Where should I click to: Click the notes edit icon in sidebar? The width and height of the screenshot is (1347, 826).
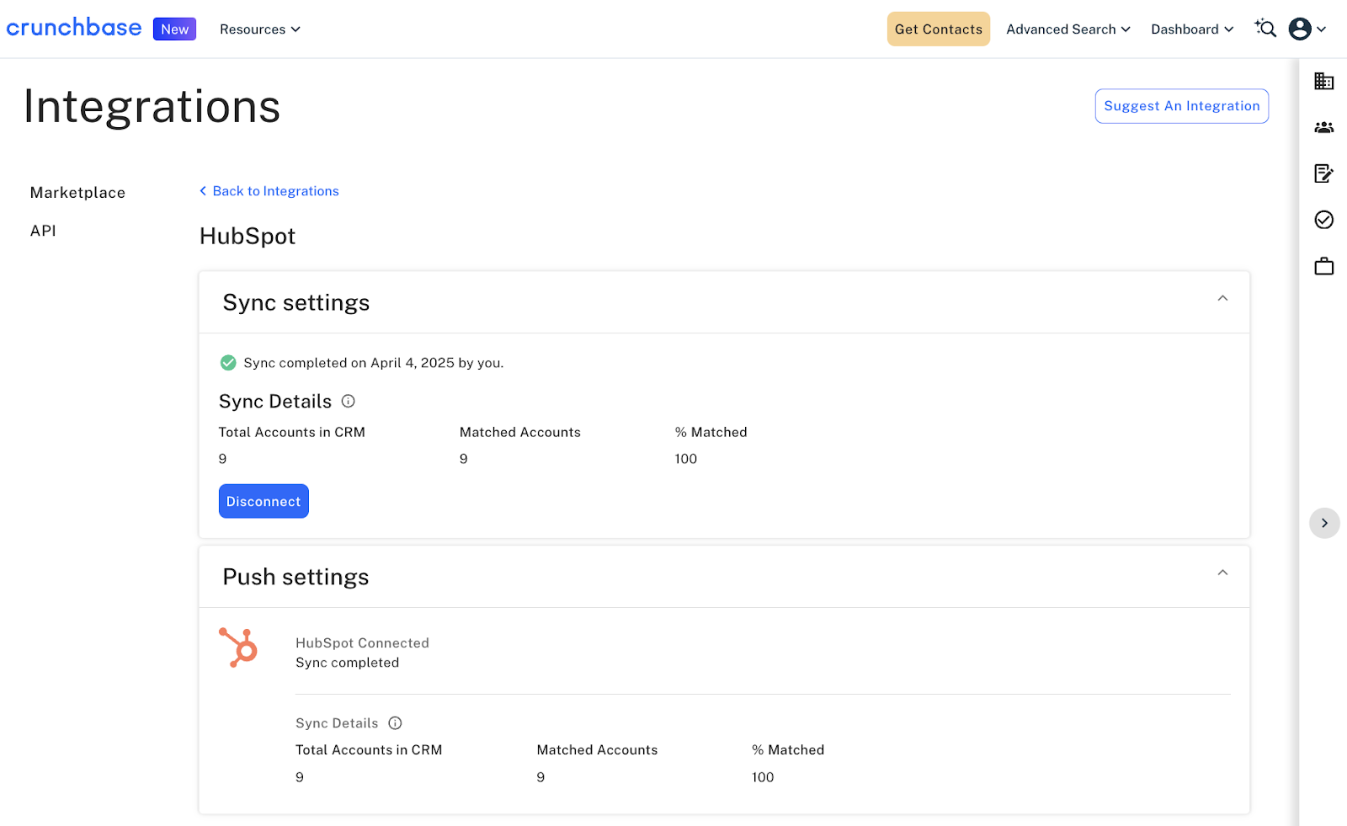pyautogui.click(x=1323, y=173)
